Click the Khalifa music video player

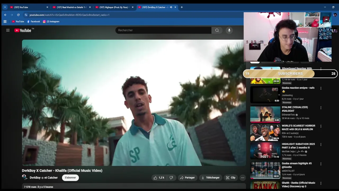point(134,103)
